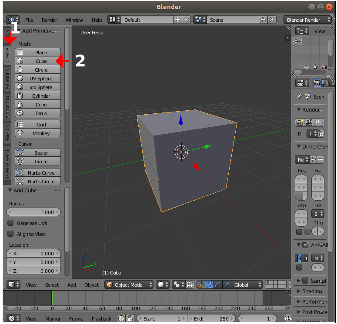Collapse the Dimensions panel
The width and height of the screenshot is (337, 324).
point(299,146)
